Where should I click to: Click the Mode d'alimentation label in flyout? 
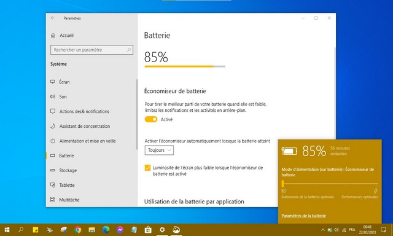(327, 172)
